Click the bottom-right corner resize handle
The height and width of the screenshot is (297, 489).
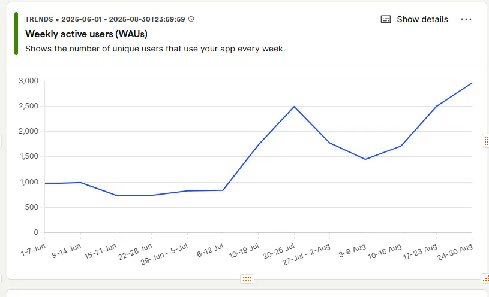click(x=485, y=278)
